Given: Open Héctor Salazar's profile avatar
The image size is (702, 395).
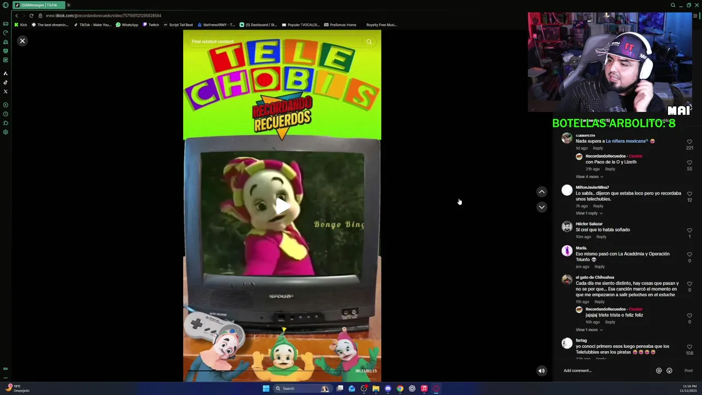Looking at the screenshot, I should click(x=567, y=227).
